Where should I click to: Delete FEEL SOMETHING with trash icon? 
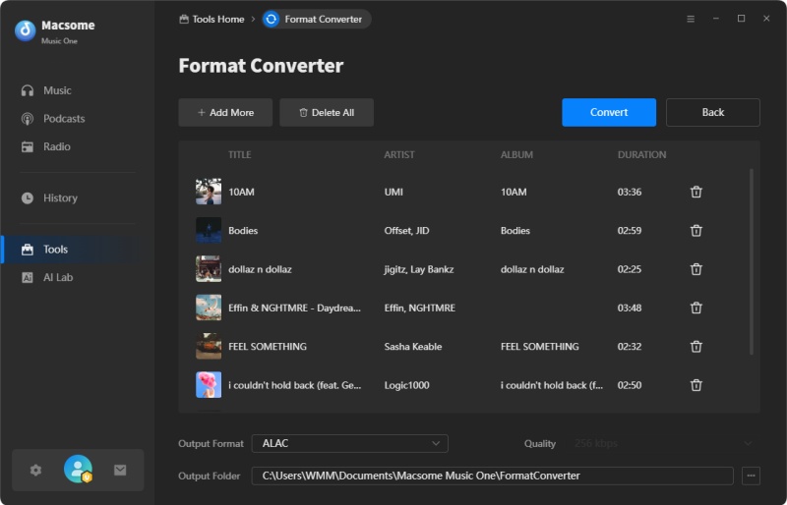coord(696,346)
